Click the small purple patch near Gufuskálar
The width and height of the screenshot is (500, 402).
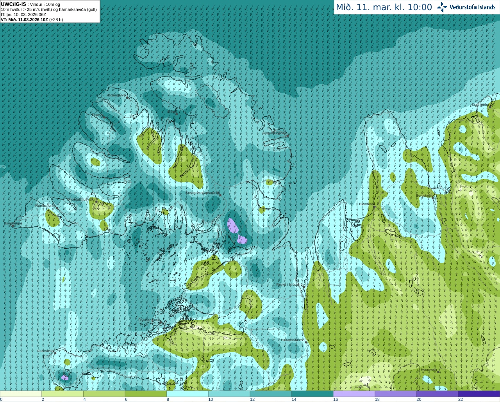tap(65, 377)
